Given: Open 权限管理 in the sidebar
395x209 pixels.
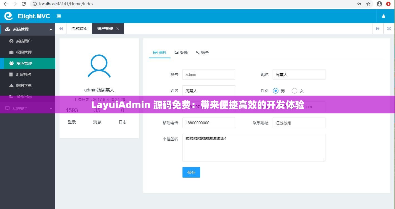Looking at the screenshot, I should (24, 52).
